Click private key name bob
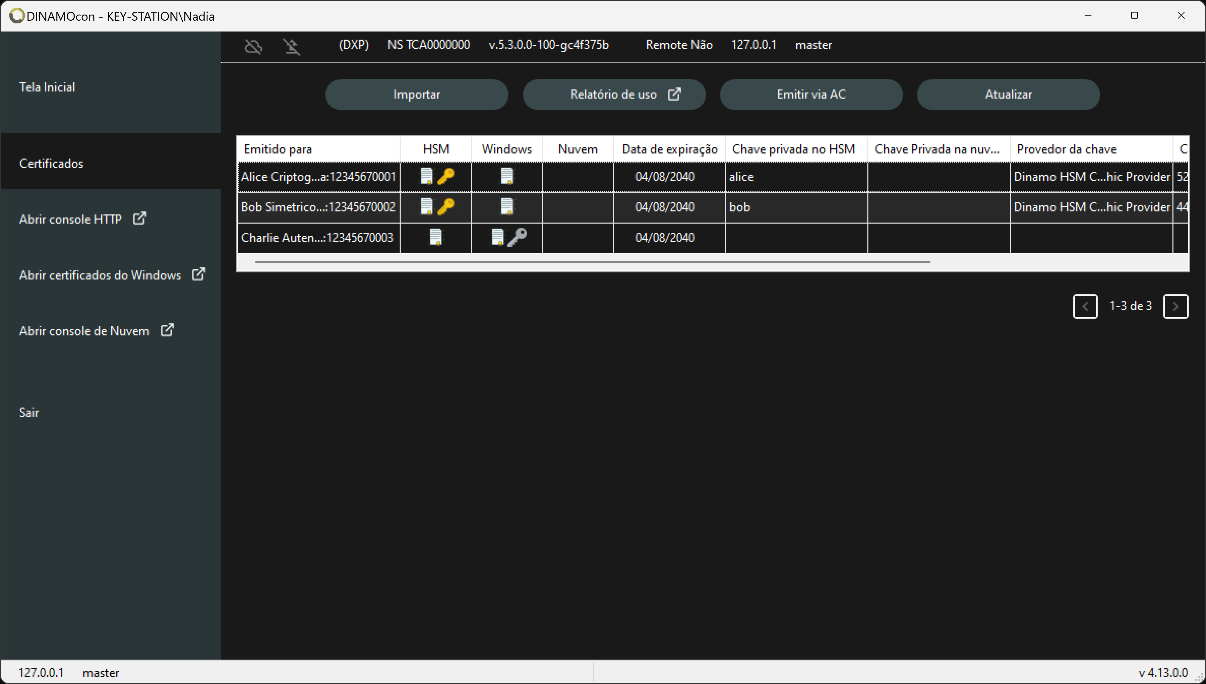Image resolution: width=1206 pixels, height=684 pixels. coord(739,207)
